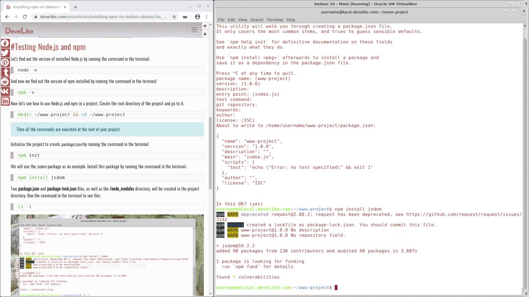Viewport: 529px width, 297px height.
Task: Open the incognito extension icon
Action: coord(185,17)
